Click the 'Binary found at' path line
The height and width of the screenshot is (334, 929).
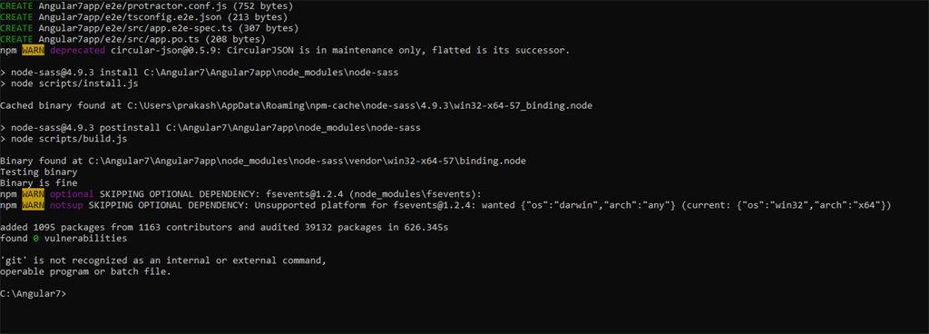[x=263, y=161]
